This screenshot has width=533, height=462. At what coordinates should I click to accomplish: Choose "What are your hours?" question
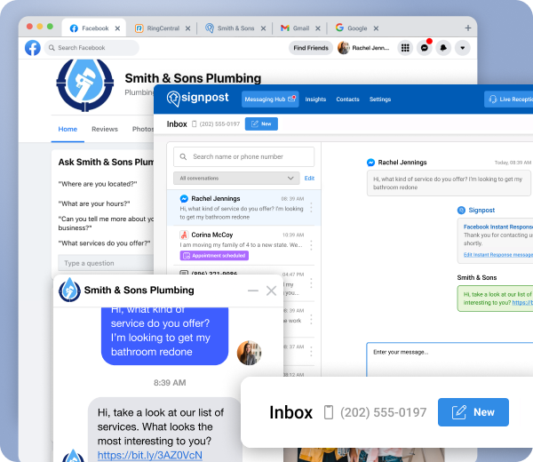[x=94, y=203]
